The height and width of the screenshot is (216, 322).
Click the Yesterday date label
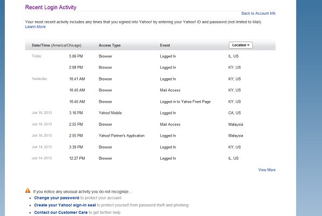(39, 79)
